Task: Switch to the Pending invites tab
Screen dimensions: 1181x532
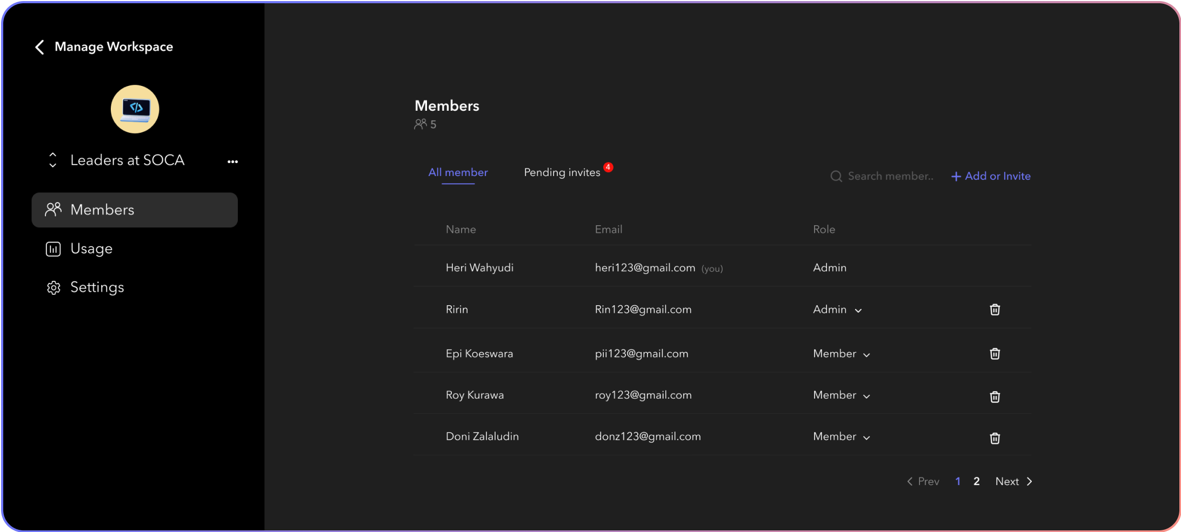Action: coord(562,172)
